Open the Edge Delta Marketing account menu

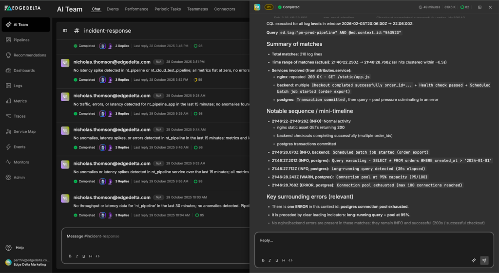[x=27, y=262]
